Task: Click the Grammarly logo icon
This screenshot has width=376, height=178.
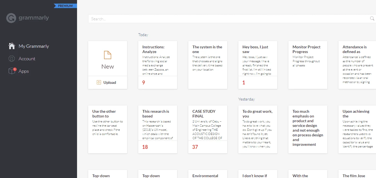Action: coord(11,18)
